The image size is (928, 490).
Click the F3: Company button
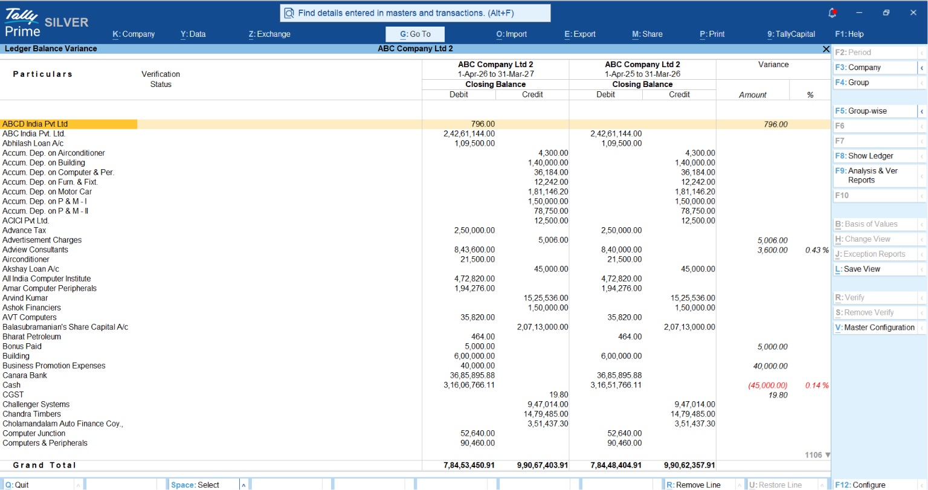[x=875, y=68]
